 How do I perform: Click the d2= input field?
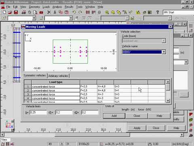coord(90,112)
